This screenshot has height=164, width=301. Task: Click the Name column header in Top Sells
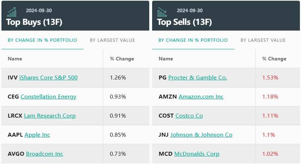tap(165, 59)
